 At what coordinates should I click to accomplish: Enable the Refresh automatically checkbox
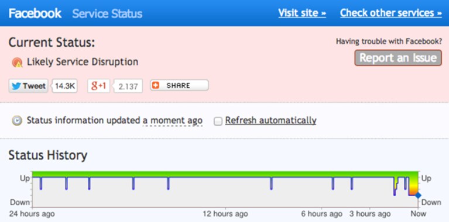pos(218,122)
